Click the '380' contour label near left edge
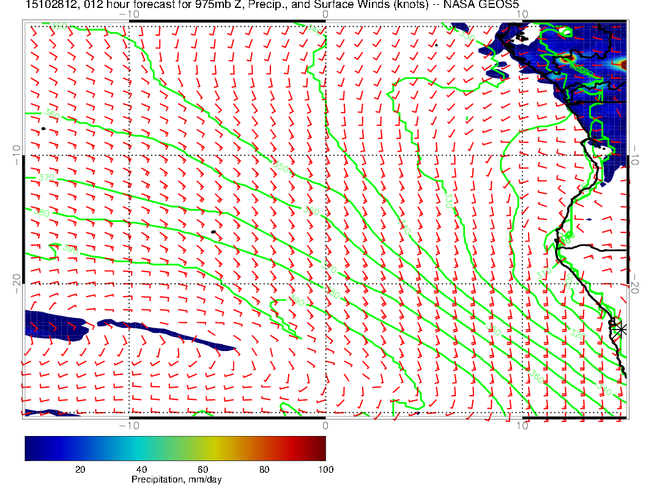Screen dimensions: 646x499 (x=42, y=212)
